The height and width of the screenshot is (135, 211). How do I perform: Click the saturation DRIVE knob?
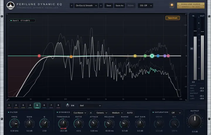click(159, 124)
